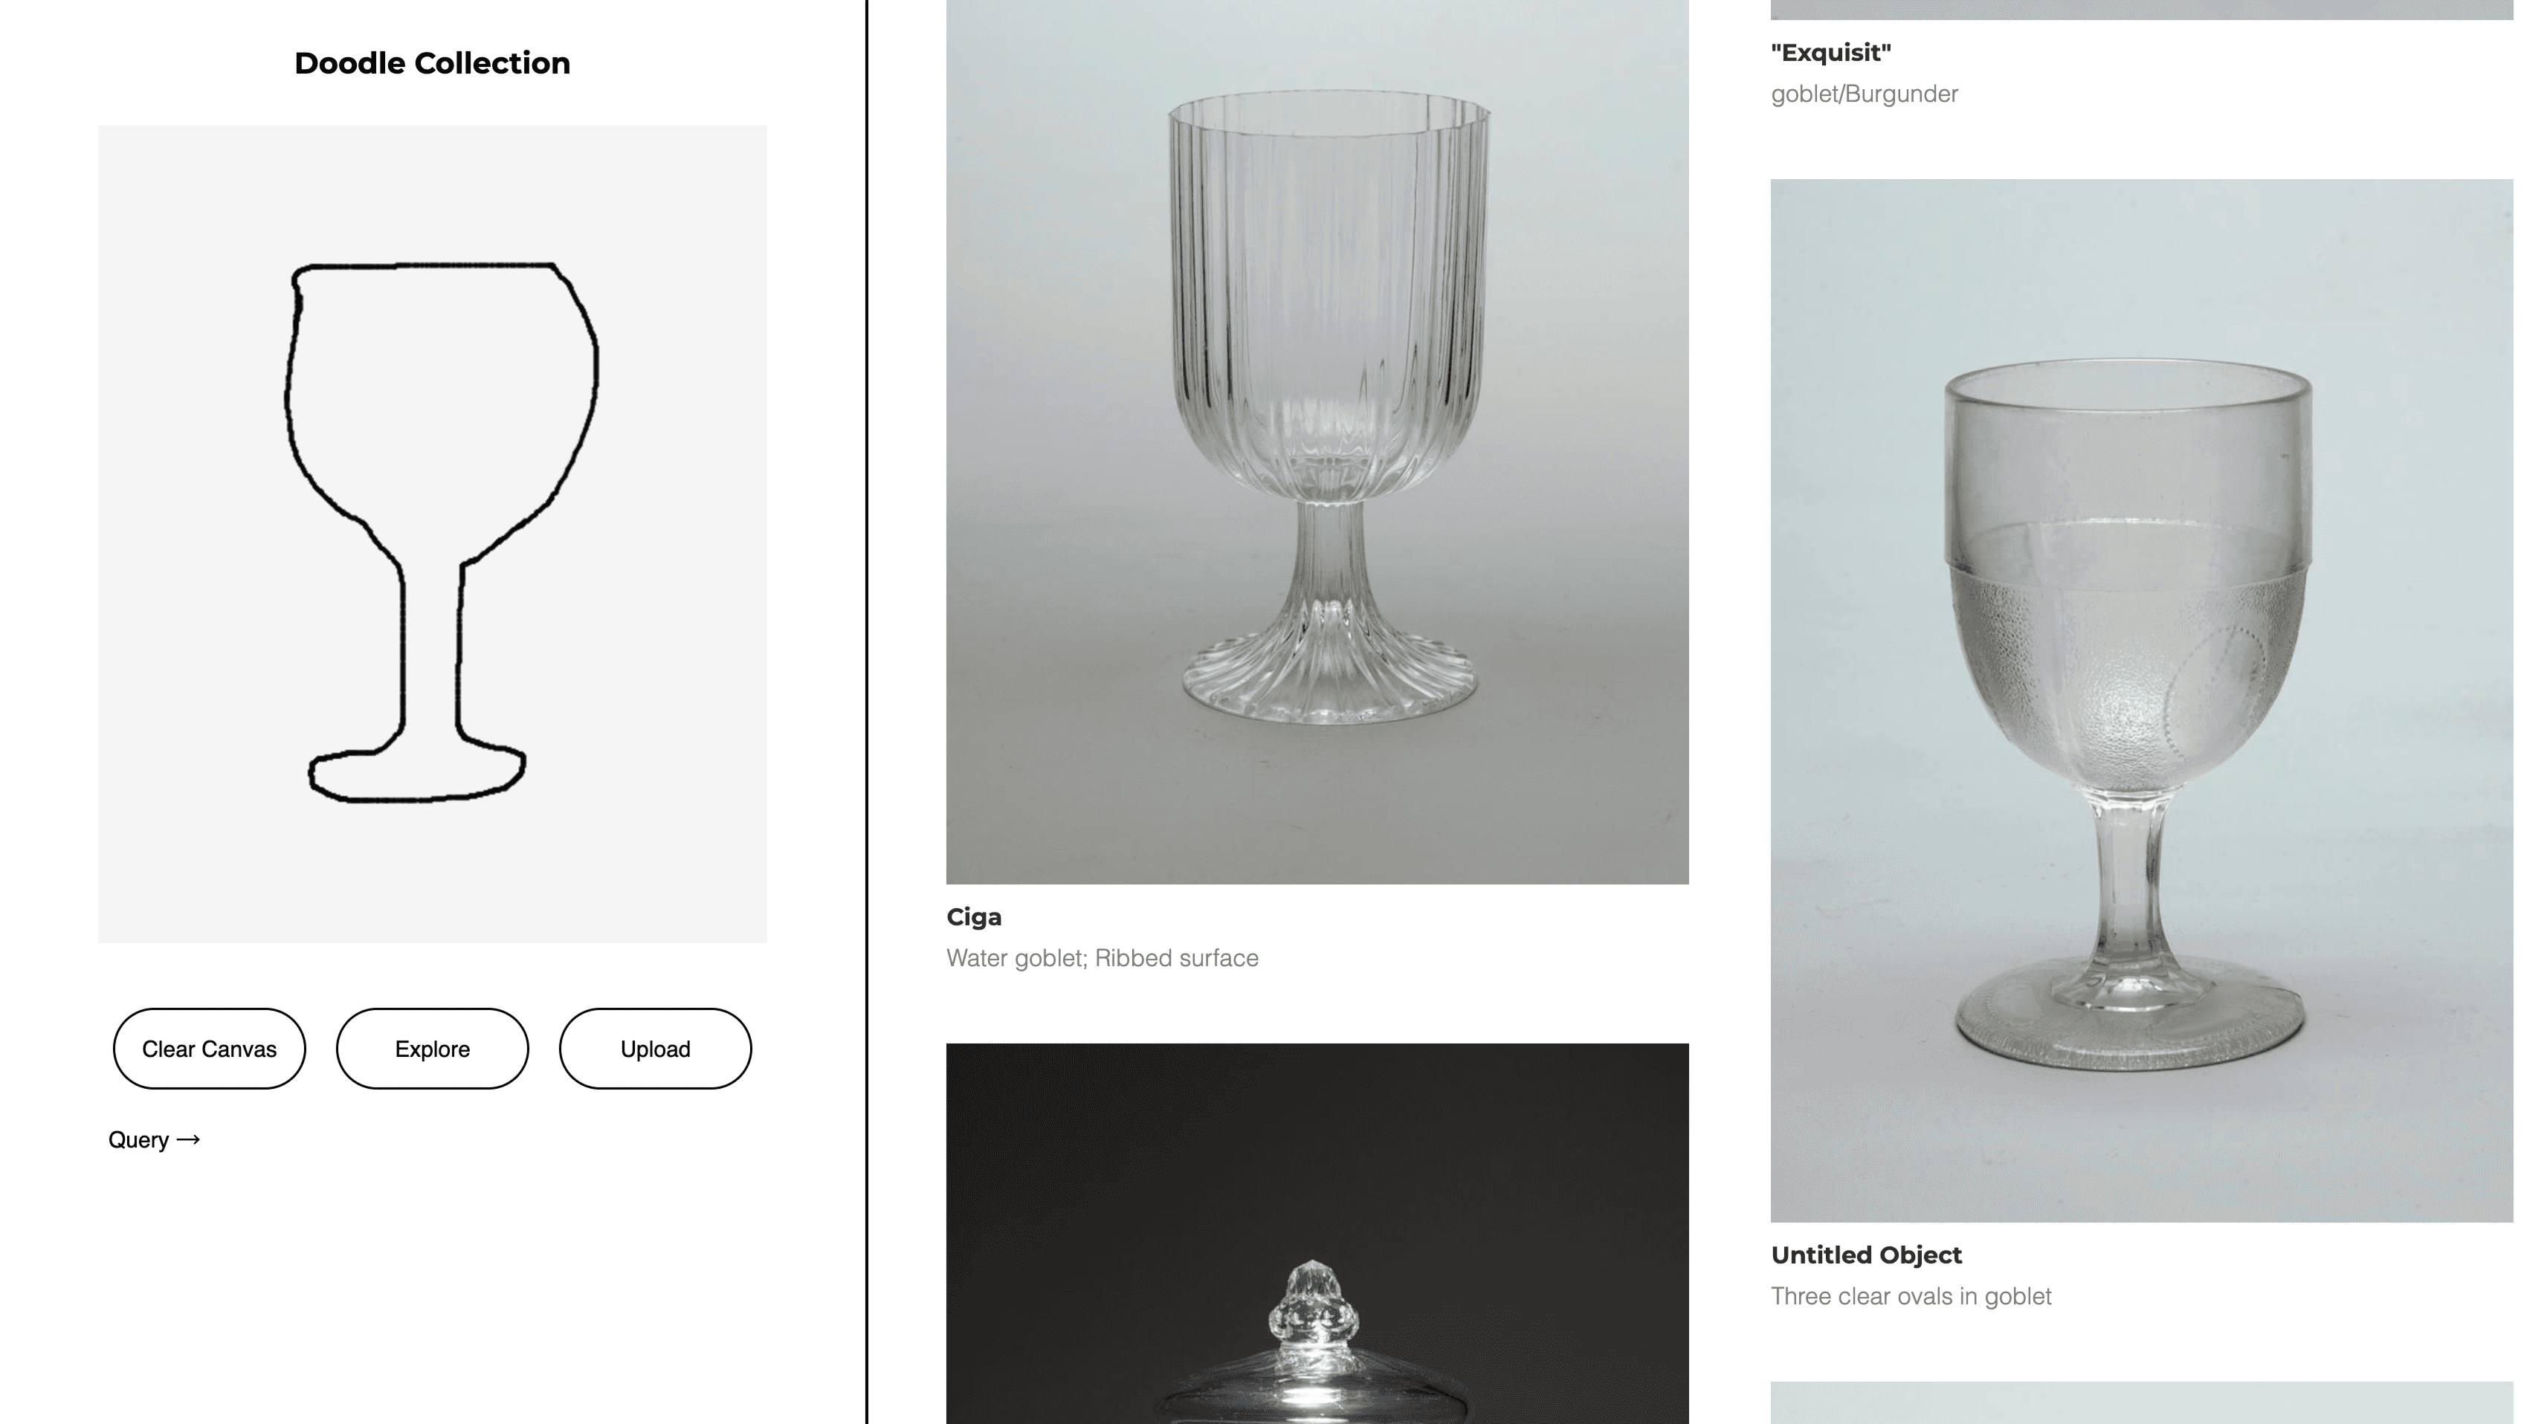Open the partially visible image below Untitled Object
Viewport: 2547px width, 1424px height.
click(x=2142, y=1403)
